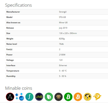Select the yellow globe Terracoin icon
Screen dimensions: 108x103
coord(87,97)
